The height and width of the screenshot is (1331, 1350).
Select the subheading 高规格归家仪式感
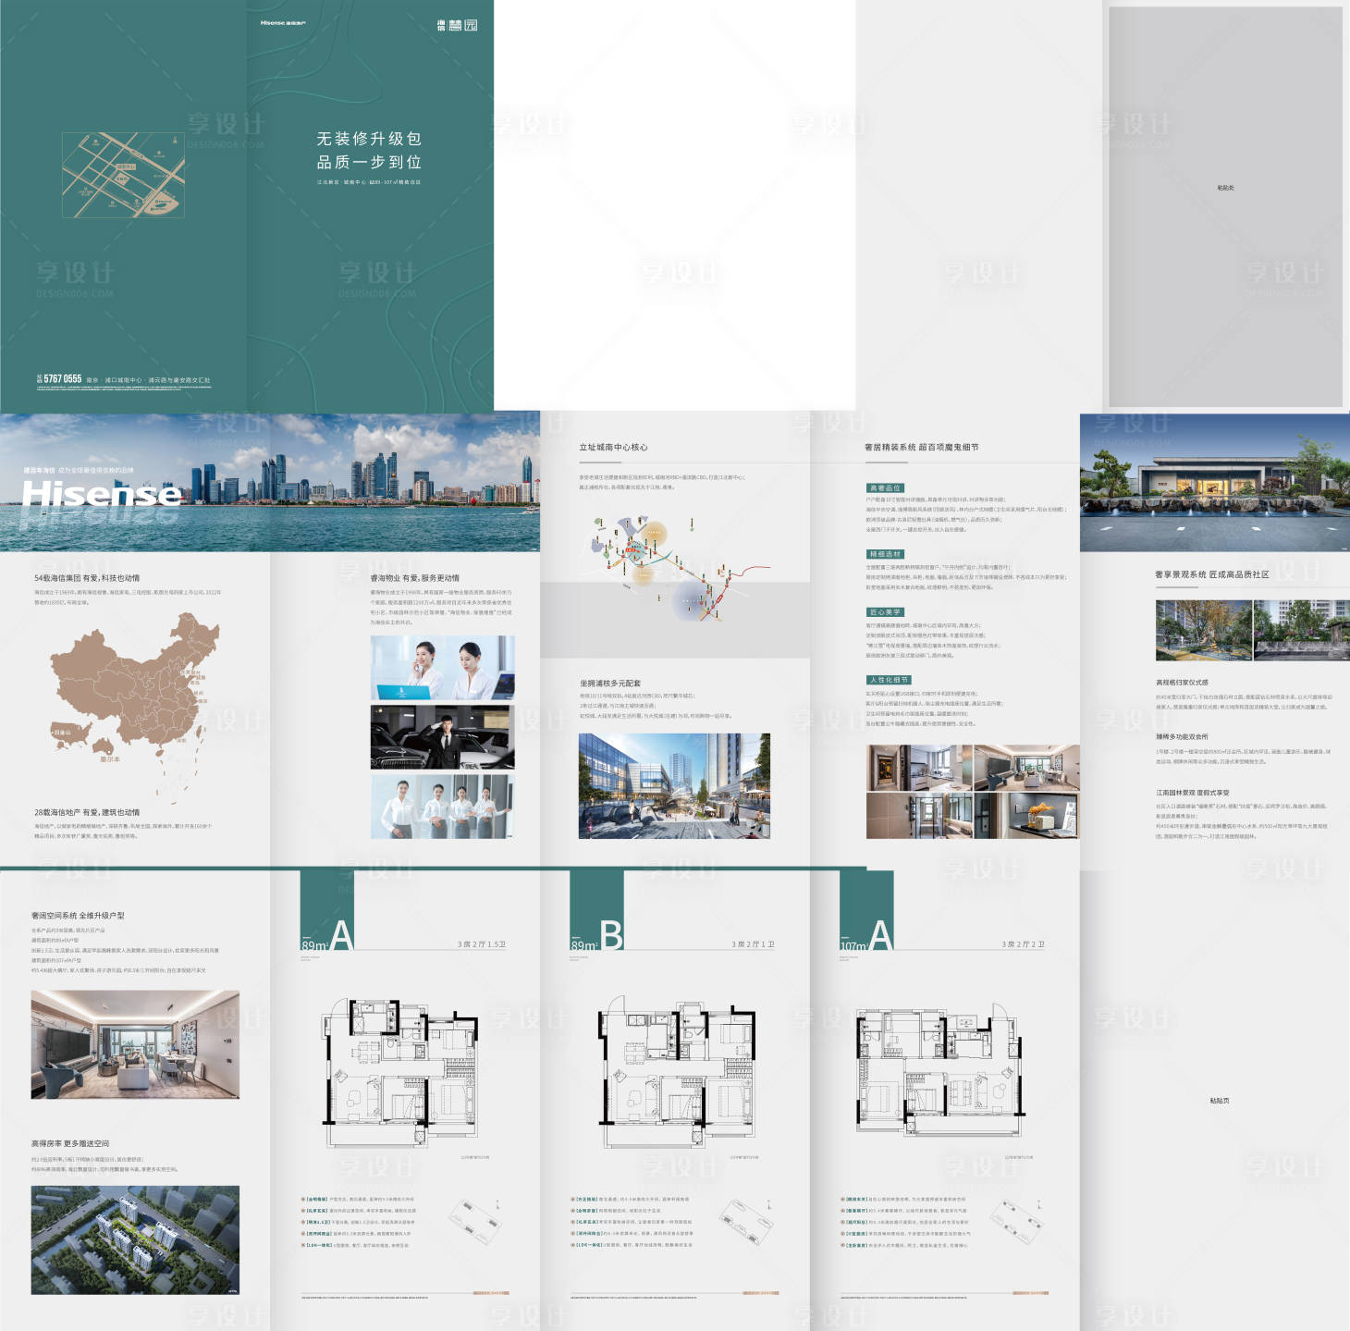point(1182,683)
